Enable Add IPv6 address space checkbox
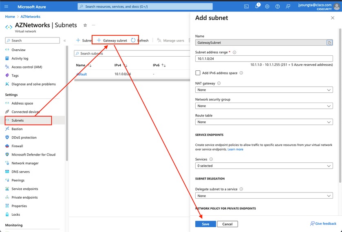 (198, 73)
